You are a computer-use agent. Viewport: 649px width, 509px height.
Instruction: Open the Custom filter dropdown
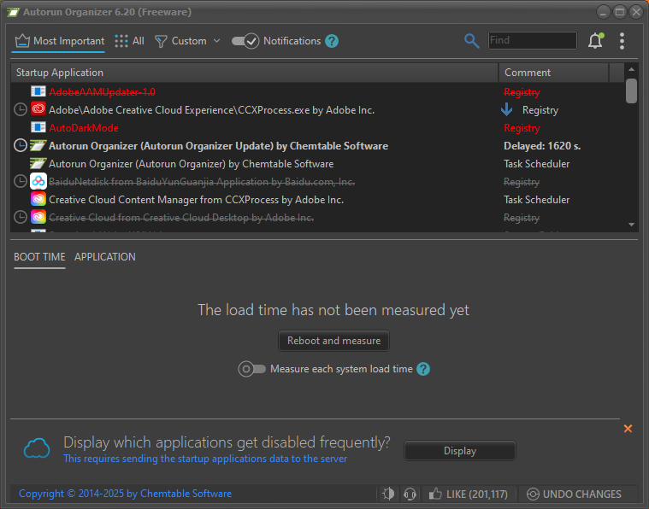coord(187,41)
